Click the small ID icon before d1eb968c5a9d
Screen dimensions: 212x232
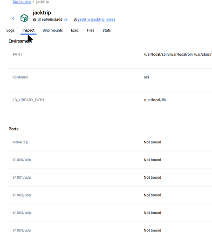[34, 20]
